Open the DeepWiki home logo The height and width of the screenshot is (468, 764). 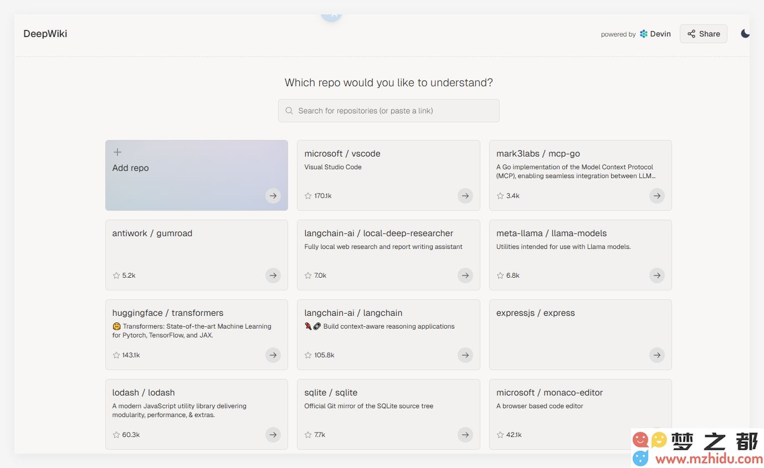click(45, 34)
